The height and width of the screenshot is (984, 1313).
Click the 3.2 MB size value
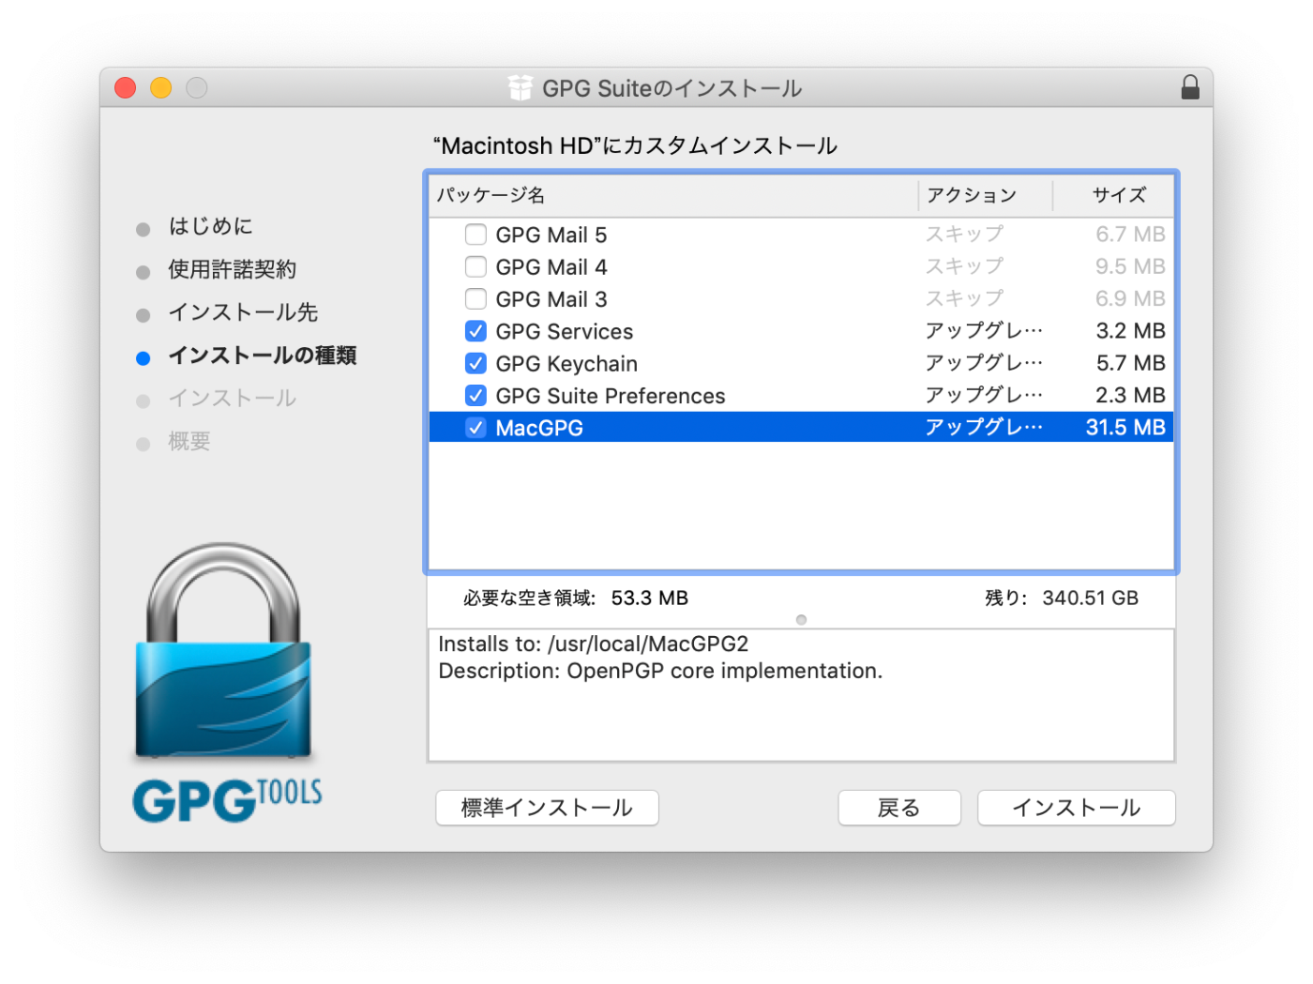coord(1131,331)
